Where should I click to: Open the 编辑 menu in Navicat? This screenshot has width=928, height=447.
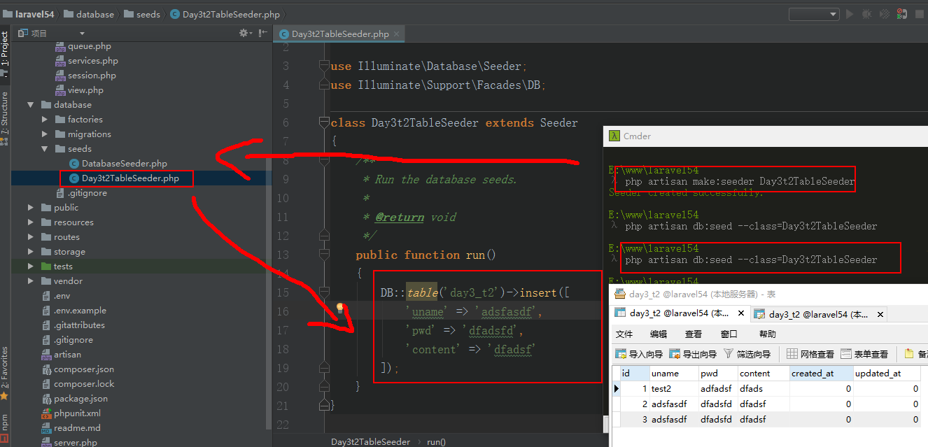point(658,334)
